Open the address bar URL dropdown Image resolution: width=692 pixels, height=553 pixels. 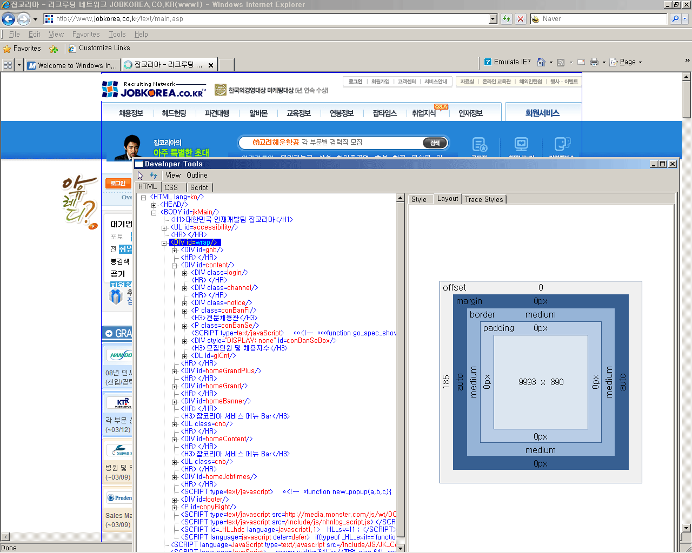[493, 19]
